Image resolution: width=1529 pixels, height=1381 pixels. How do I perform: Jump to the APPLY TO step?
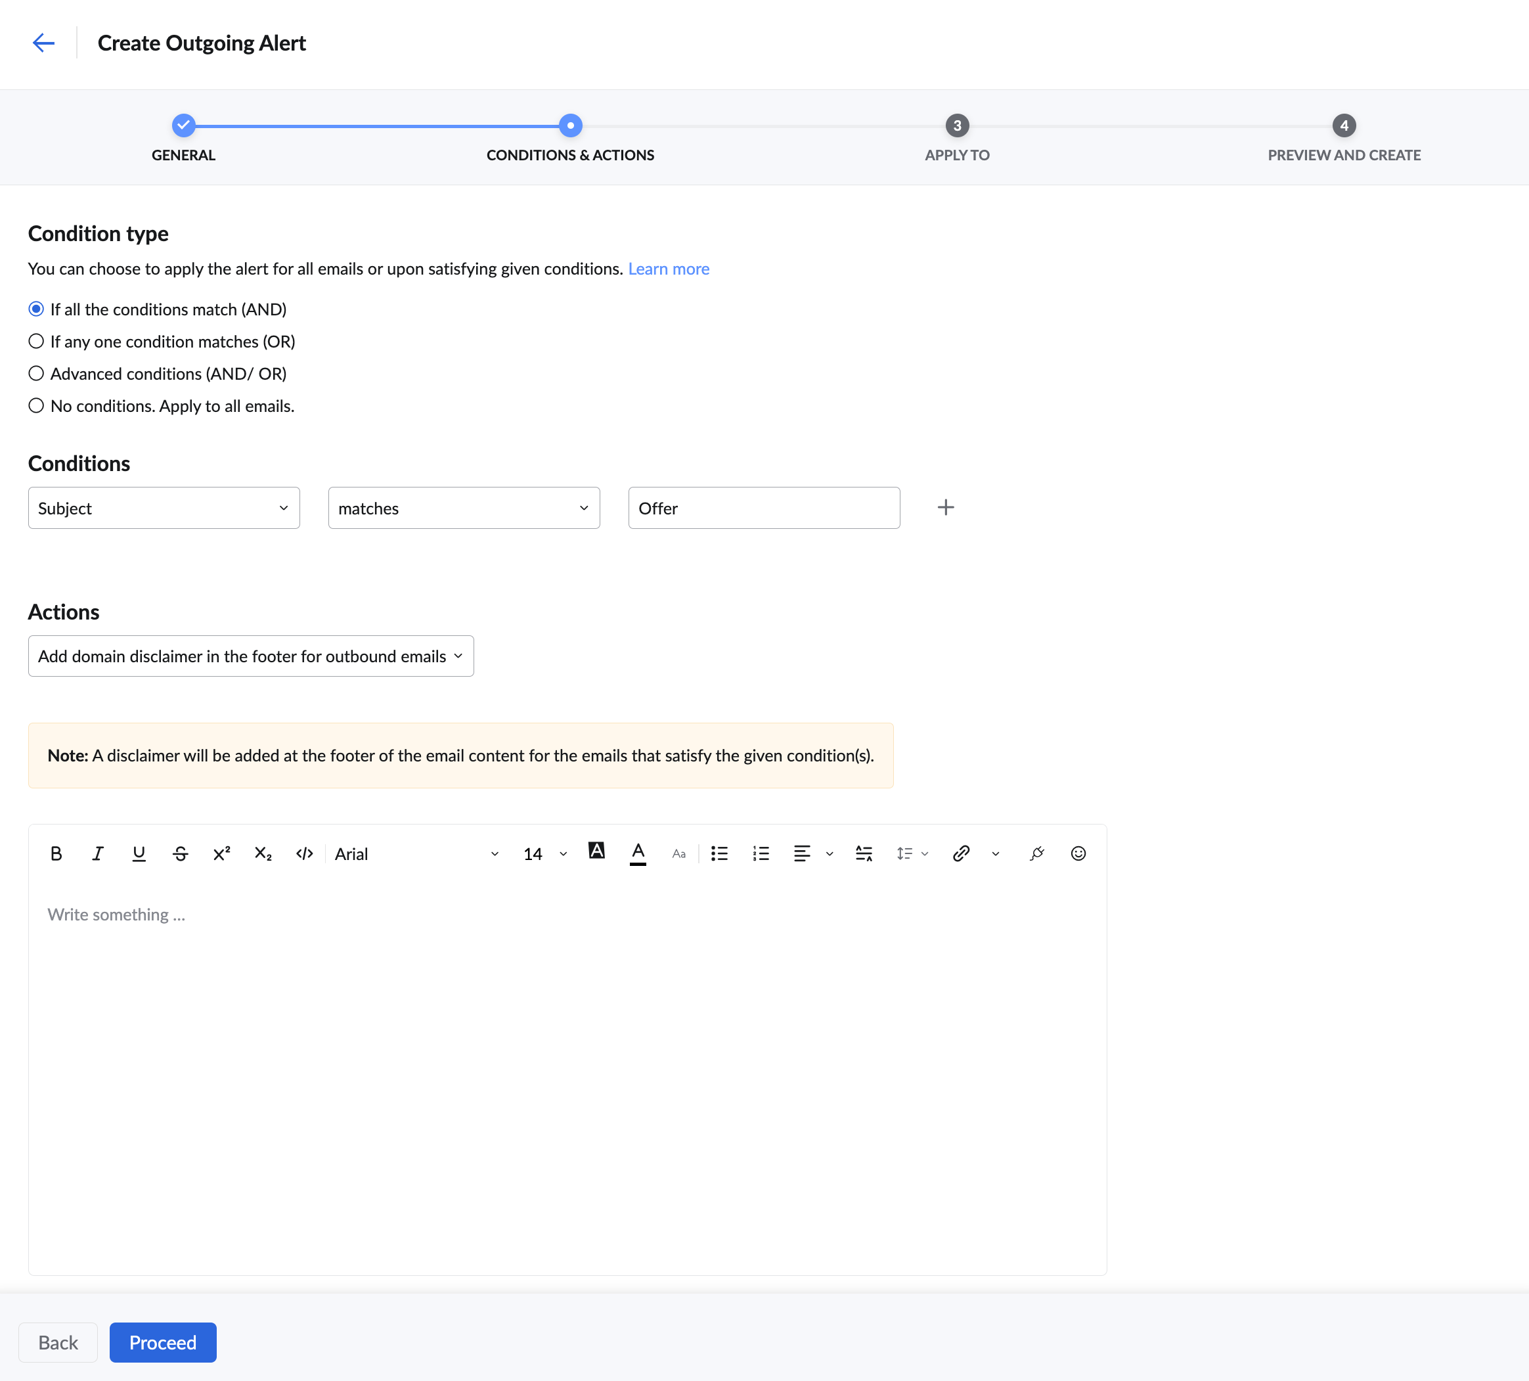pyautogui.click(x=956, y=126)
